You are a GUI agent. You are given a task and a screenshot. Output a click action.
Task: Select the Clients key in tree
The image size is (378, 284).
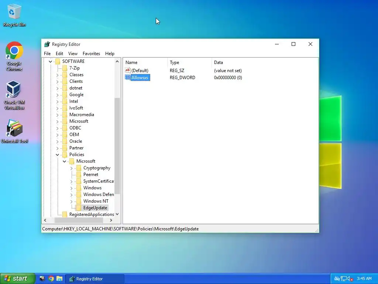[x=76, y=81]
